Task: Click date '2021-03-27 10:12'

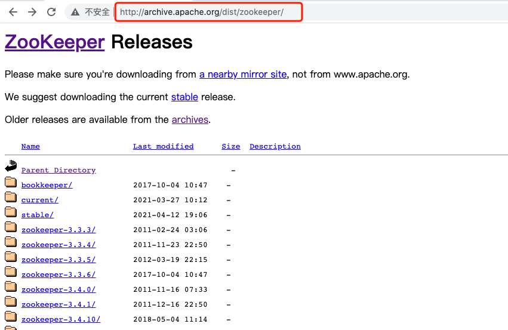Action: [170, 200]
